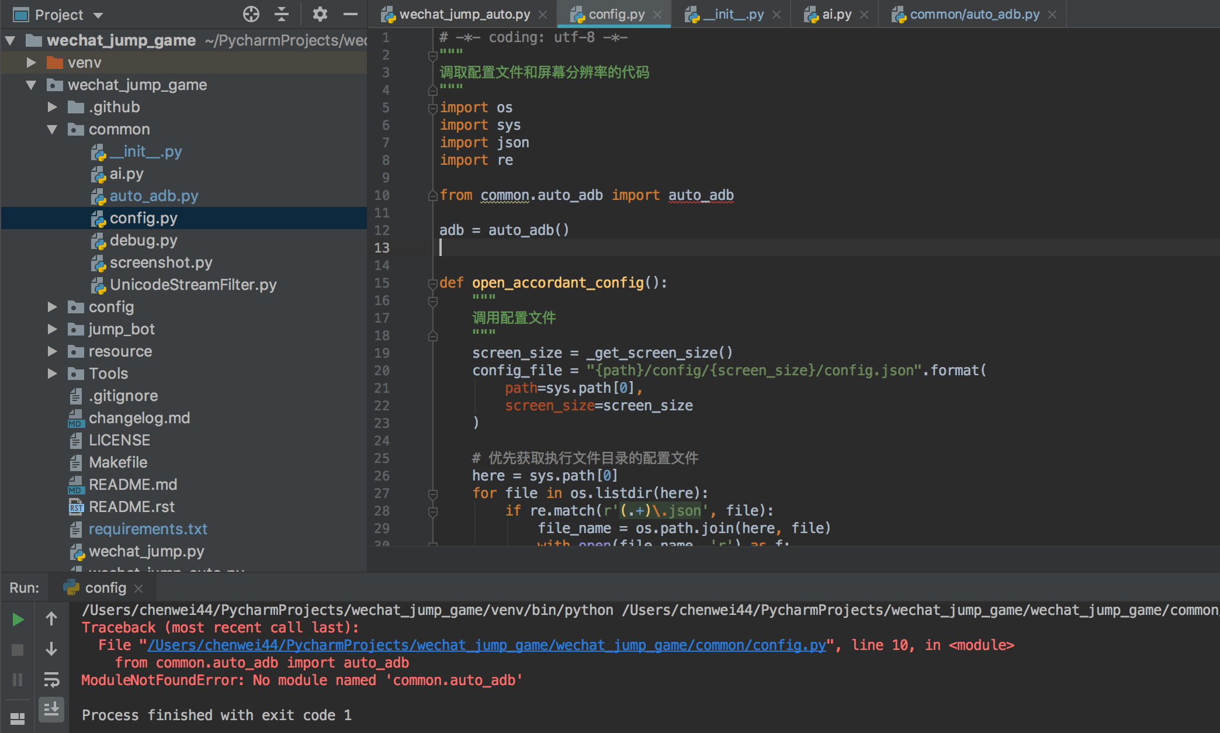Collapse the wechat_jump_game root project folder
The image size is (1220, 733).
coord(10,40)
